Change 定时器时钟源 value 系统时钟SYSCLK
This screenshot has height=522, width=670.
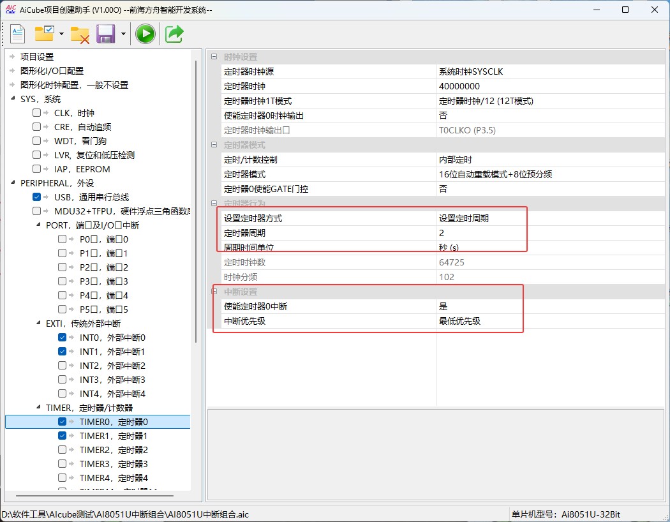(550, 71)
